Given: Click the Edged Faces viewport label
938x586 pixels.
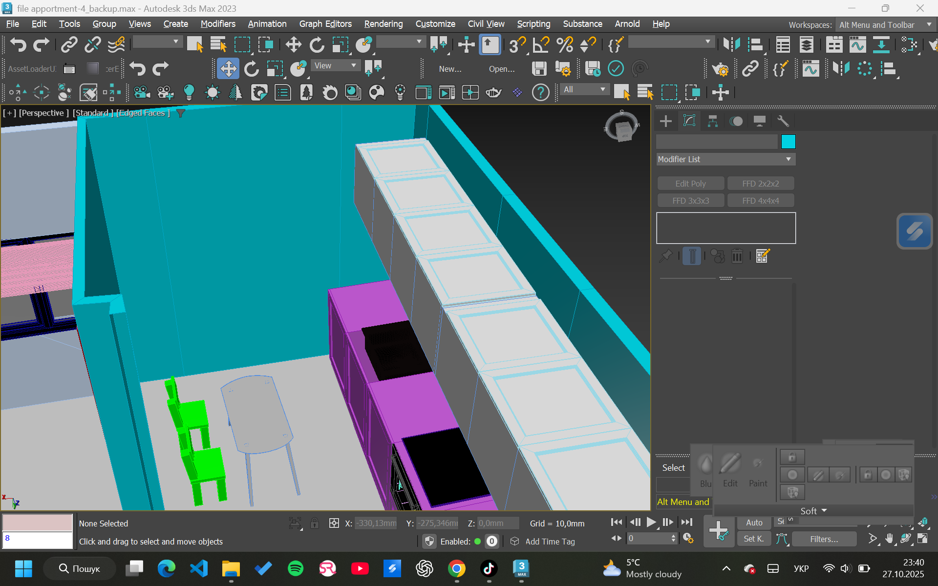Looking at the screenshot, I should click(x=143, y=113).
